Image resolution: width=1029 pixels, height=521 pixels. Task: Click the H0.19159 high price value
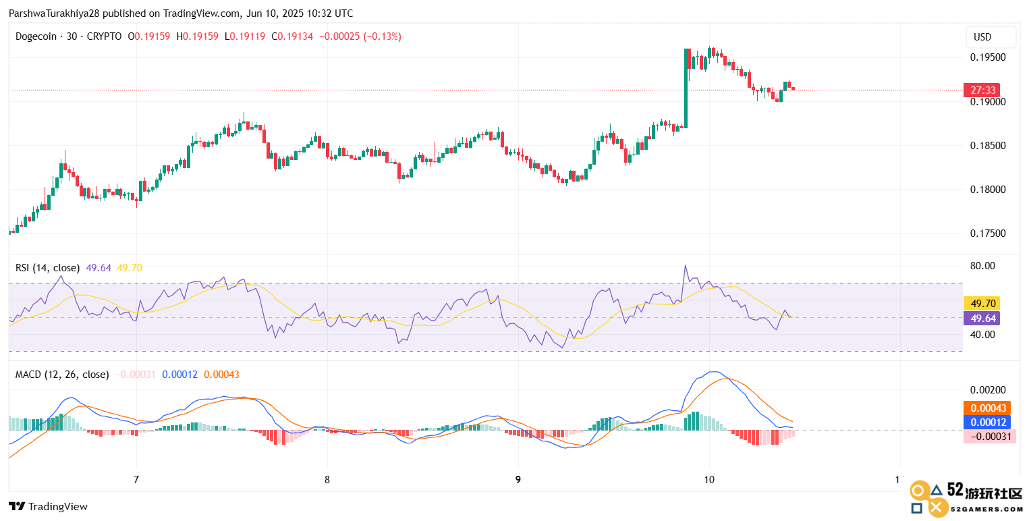198,36
